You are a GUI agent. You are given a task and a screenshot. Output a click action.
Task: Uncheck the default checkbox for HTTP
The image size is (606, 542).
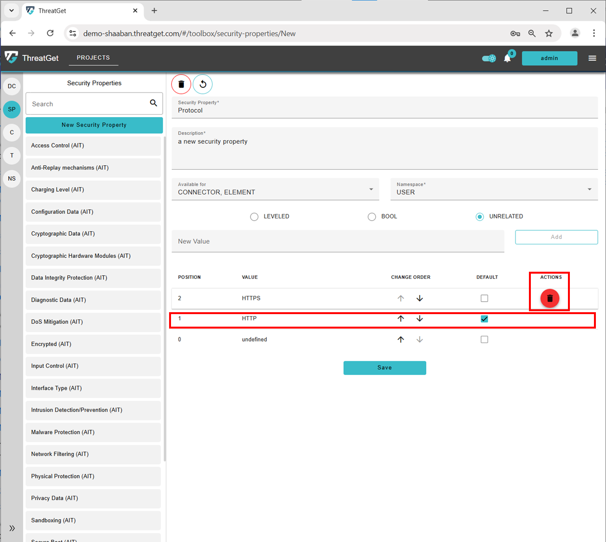[x=484, y=318]
